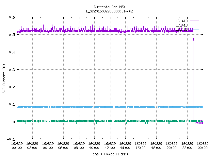Click the 0.5 y-axis tick value
Image resolution: width=209 pixels, height=157 pixels.
pos(12,35)
